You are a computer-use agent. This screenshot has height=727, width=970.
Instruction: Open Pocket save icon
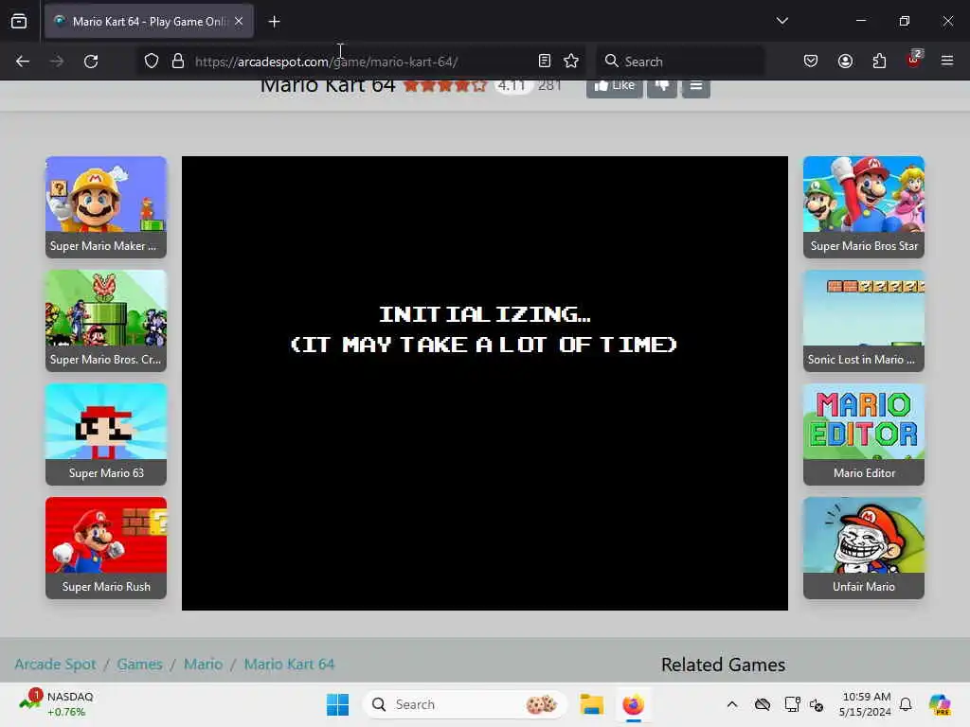[811, 62]
